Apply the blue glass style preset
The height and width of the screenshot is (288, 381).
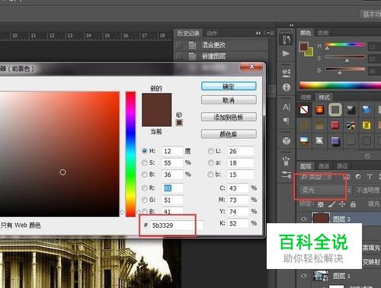tap(367, 110)
